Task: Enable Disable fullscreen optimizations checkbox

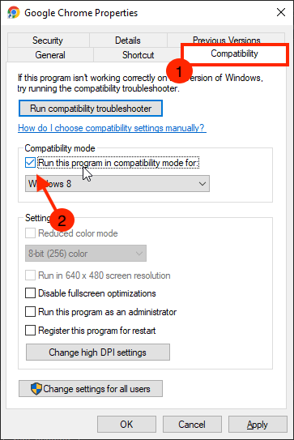Action: [x=30, y=293]
